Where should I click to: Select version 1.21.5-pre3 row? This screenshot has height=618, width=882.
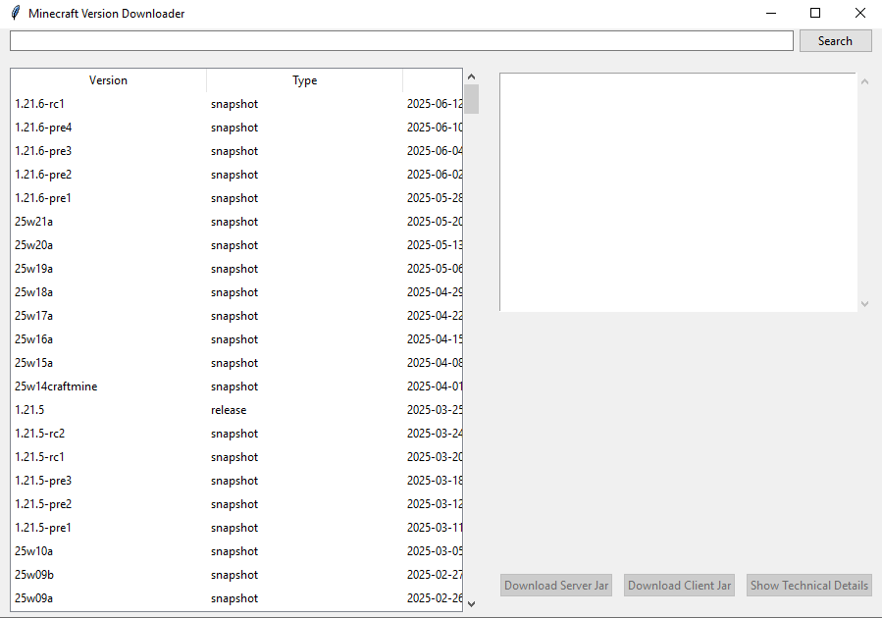(236, 481)
